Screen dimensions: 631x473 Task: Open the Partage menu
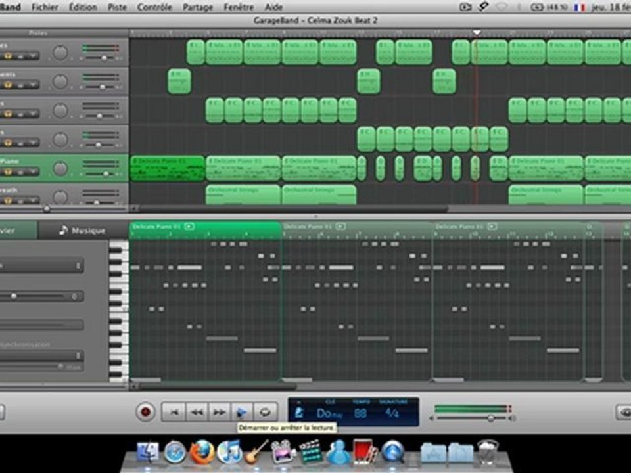click(x=198, y=7)
